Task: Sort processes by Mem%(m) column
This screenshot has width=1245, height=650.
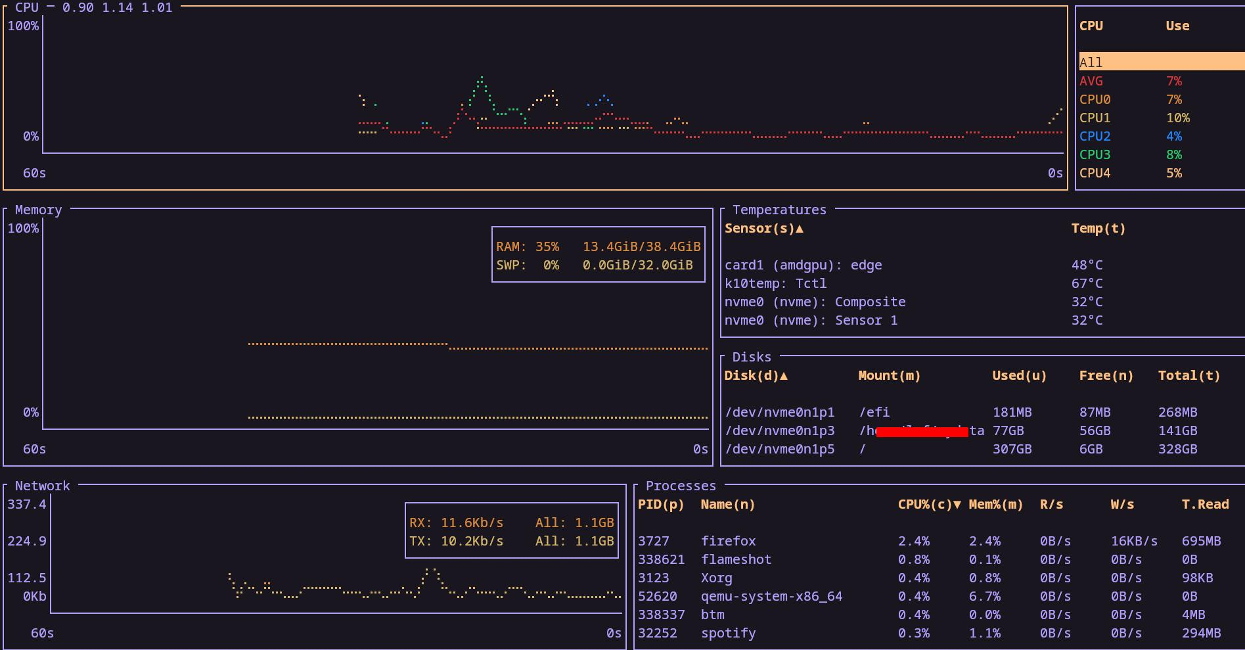Action: tap(996, 504)
